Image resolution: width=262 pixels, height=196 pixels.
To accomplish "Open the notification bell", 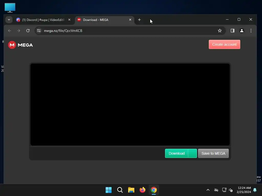I will pos(255,190).
